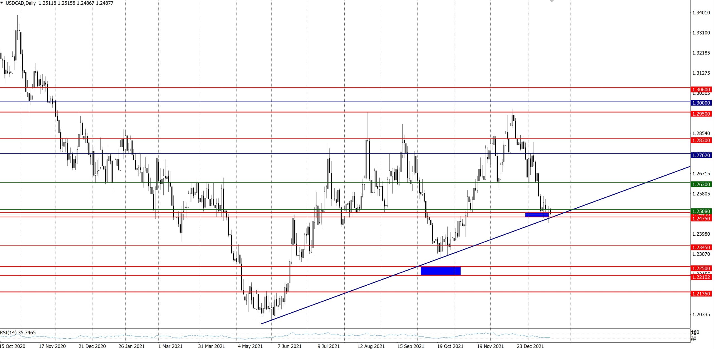Screen dimensions: 715x349
Task: Click the 23 Dec 2021 date label
Action: (530, 346)
